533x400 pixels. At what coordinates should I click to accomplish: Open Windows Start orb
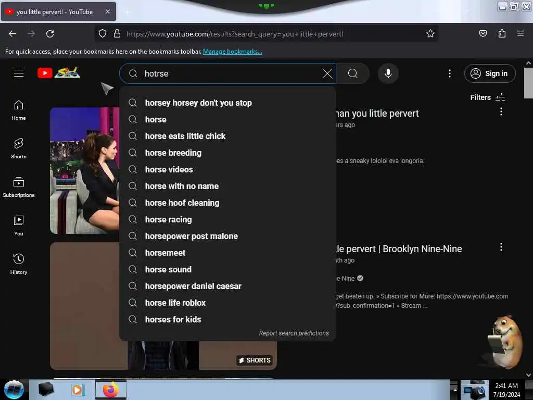point(14,390)
